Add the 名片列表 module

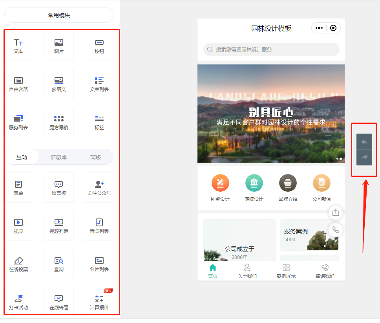point(99,264)
